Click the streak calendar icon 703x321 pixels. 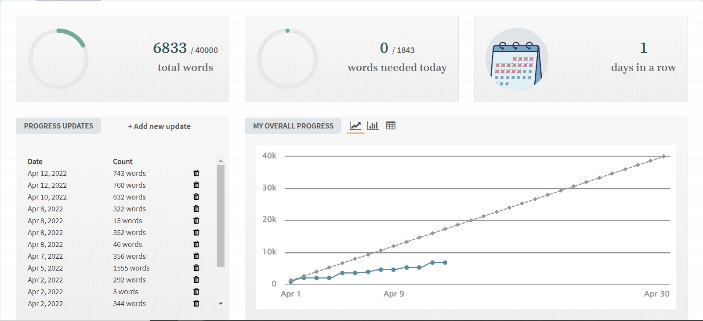click(x=517, y=59)
